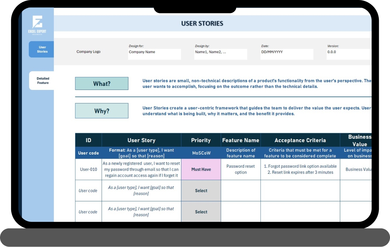The height and width of the screenshot is (247, 390).
Task: Select the Password reset option feature cell
Action: tap(241, 170)
